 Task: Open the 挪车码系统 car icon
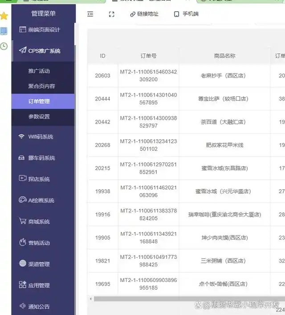pyautogui.click(x=22, y=158)
